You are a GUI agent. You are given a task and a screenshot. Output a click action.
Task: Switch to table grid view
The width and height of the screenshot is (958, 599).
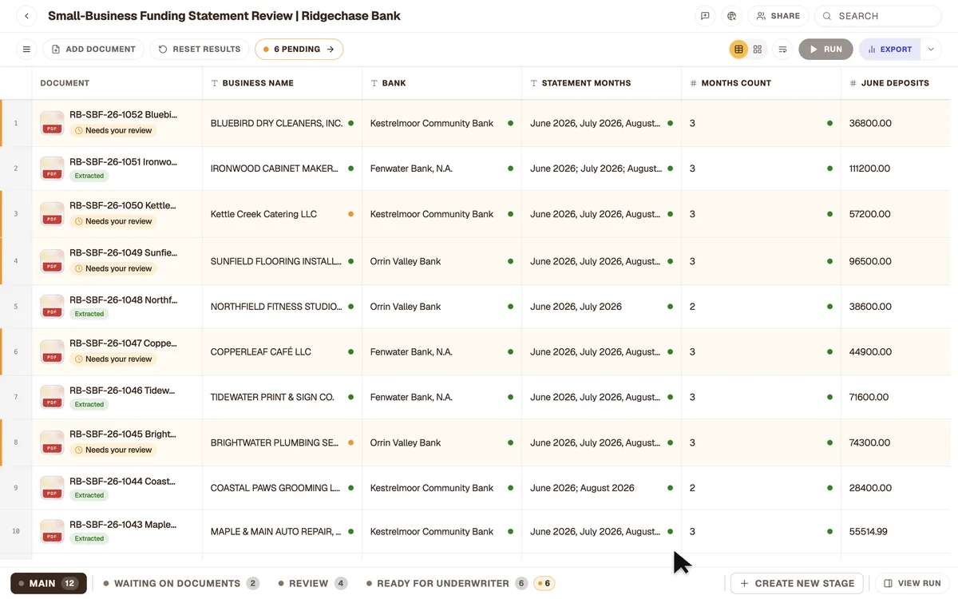[x=738, y=50]
